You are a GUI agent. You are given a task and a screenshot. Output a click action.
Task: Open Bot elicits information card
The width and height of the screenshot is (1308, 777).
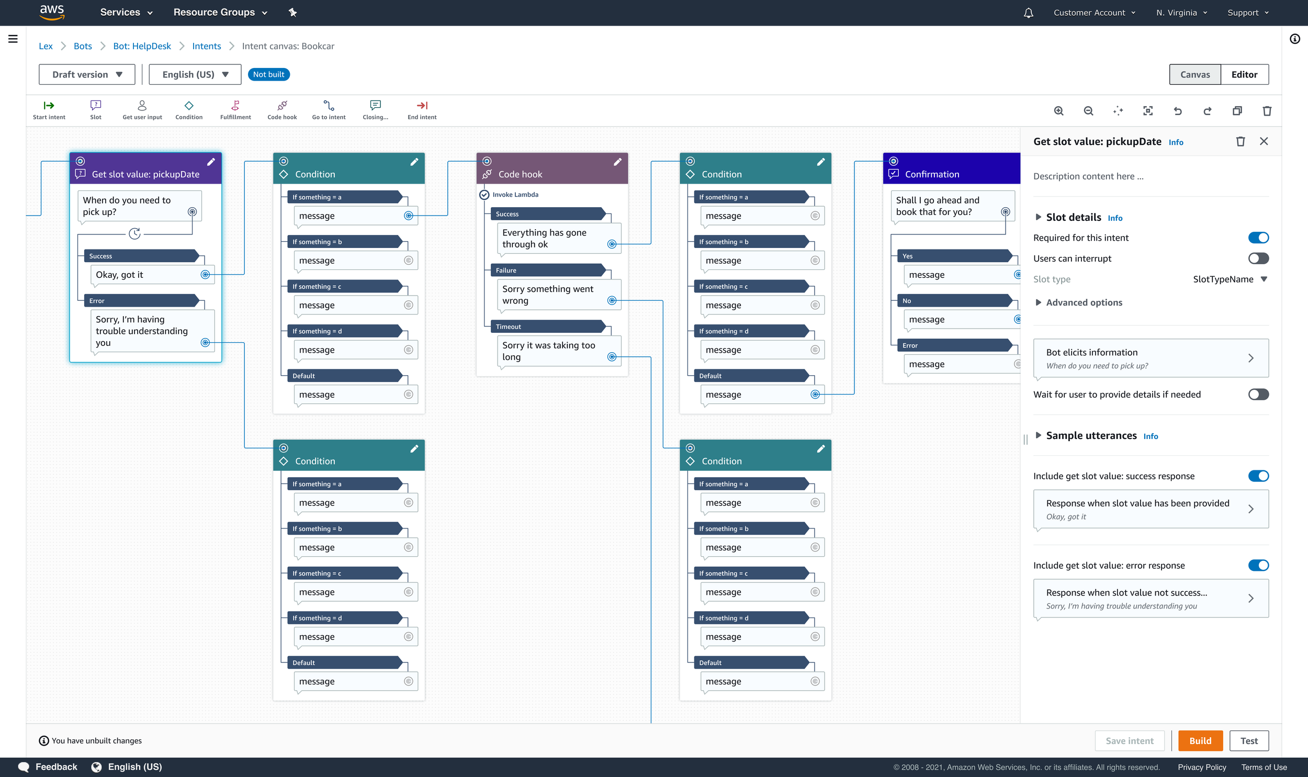[x=1150, y=358]
